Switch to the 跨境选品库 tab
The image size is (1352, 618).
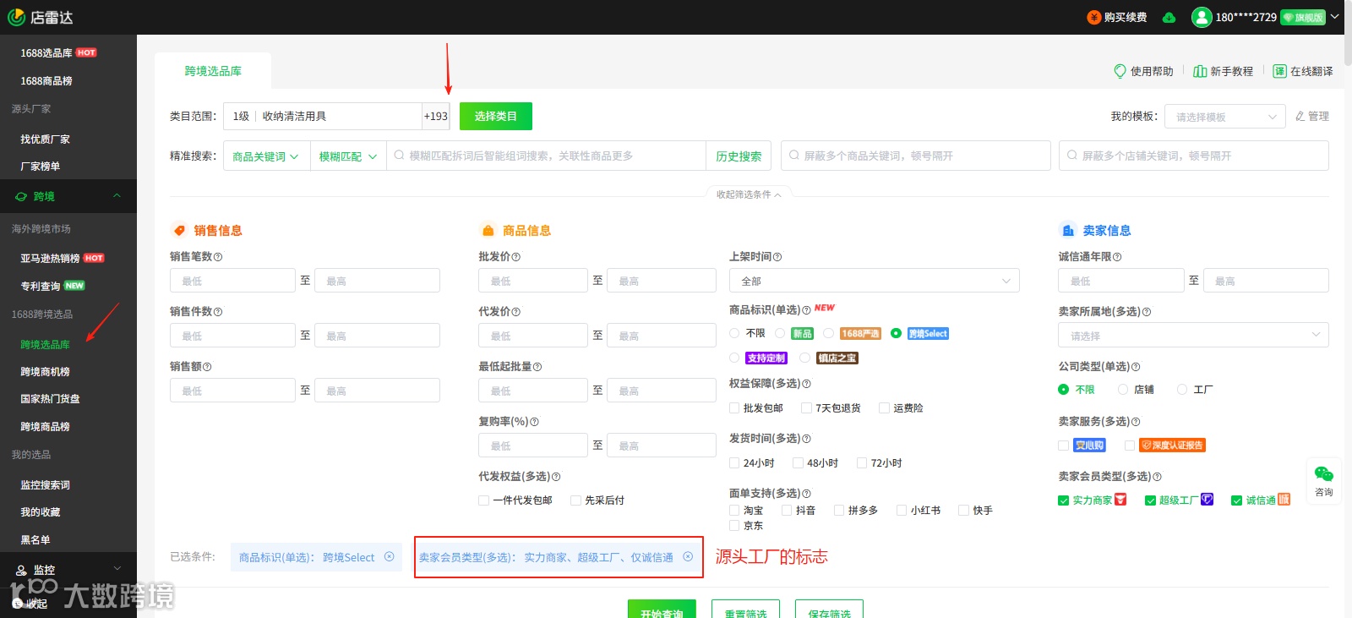pos(213,71)
